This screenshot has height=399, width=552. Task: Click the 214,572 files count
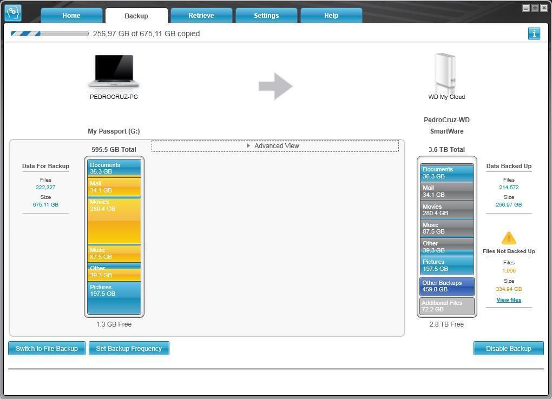(x=509, y=187)
